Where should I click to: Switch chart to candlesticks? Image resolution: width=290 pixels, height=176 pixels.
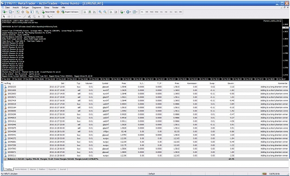(90, 12)
